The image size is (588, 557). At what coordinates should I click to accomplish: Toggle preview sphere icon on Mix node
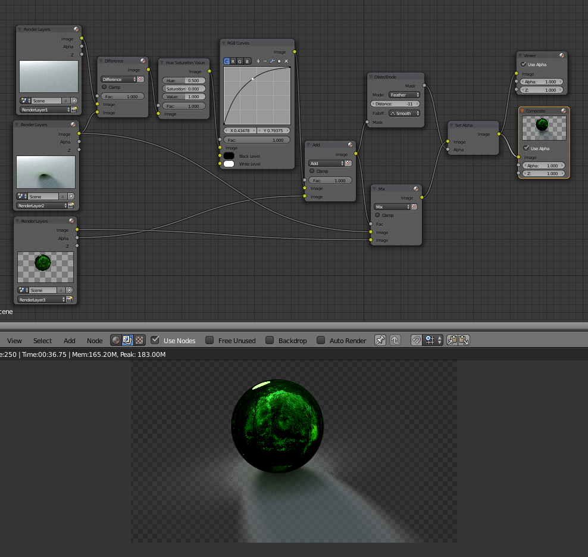coord(416,189)
